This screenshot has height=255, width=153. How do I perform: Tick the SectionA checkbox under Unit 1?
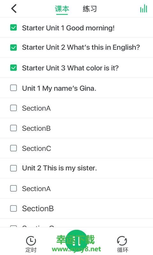pyautogui.click(x=13, y=108)
